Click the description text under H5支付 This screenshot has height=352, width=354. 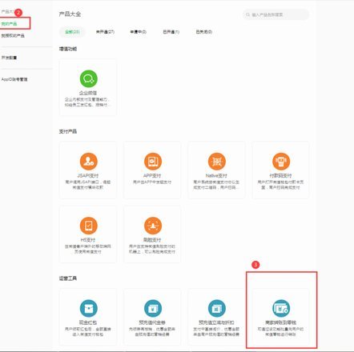[x=88, y=249]
